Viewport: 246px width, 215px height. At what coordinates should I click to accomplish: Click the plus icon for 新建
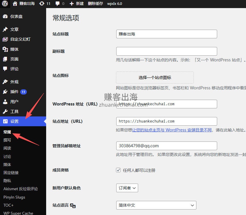(x=72, y=4)
